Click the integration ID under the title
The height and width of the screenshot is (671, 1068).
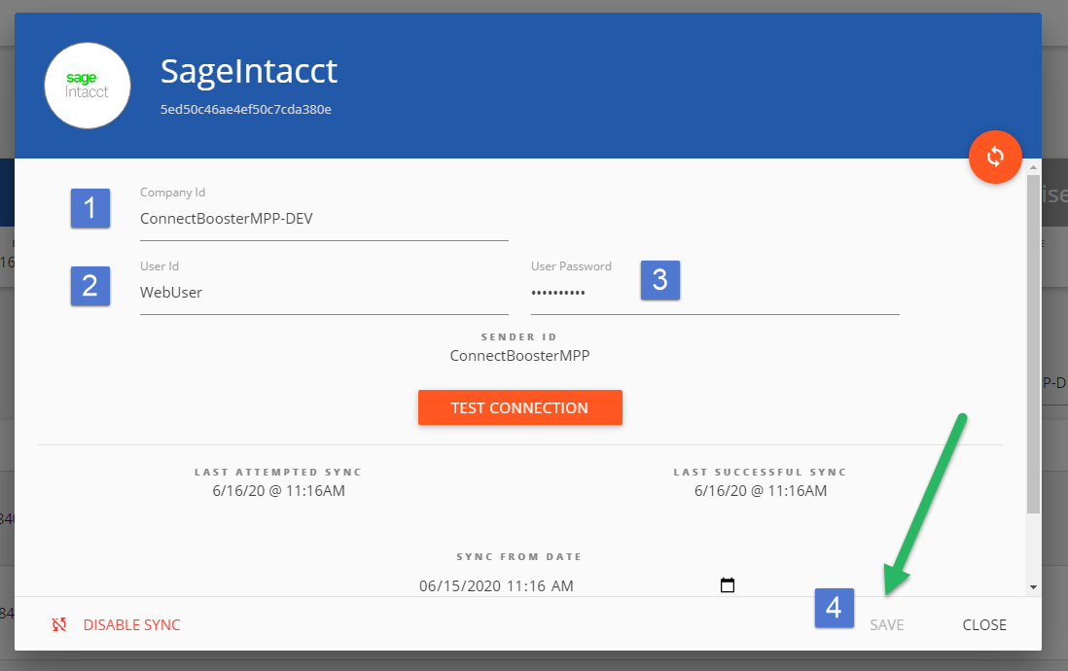244,109
